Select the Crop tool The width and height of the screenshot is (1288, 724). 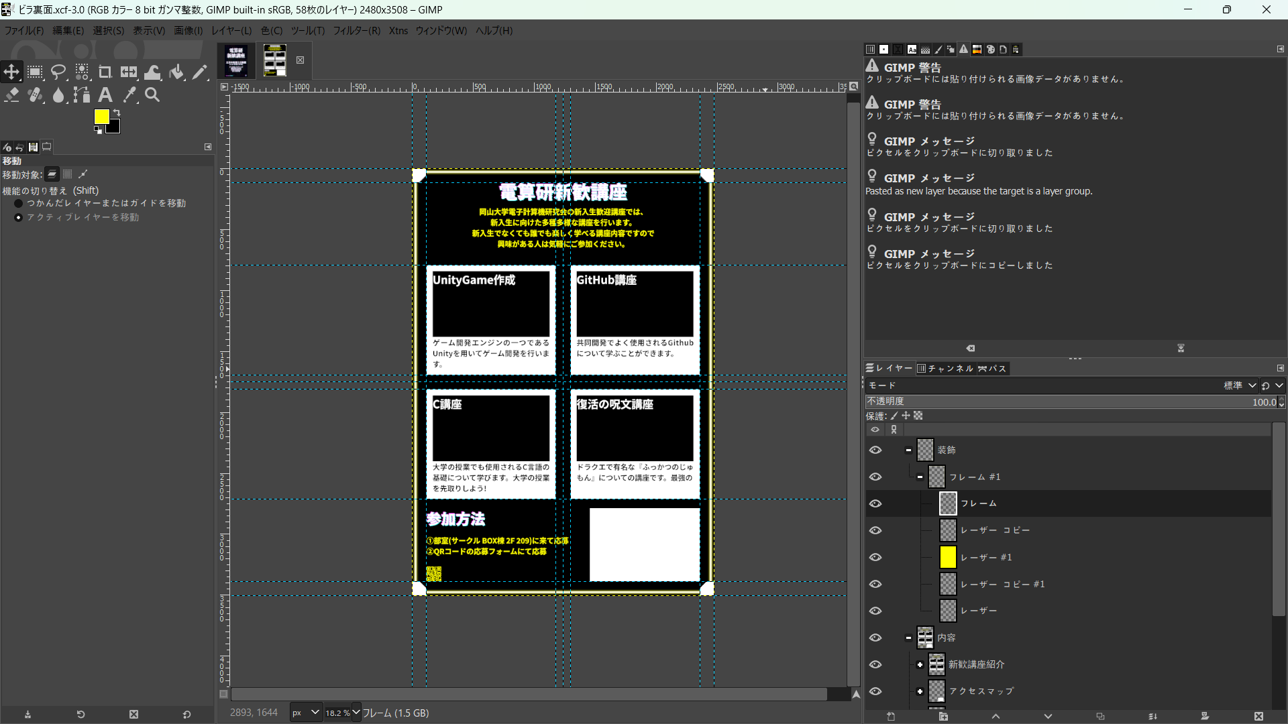(105, 72)
